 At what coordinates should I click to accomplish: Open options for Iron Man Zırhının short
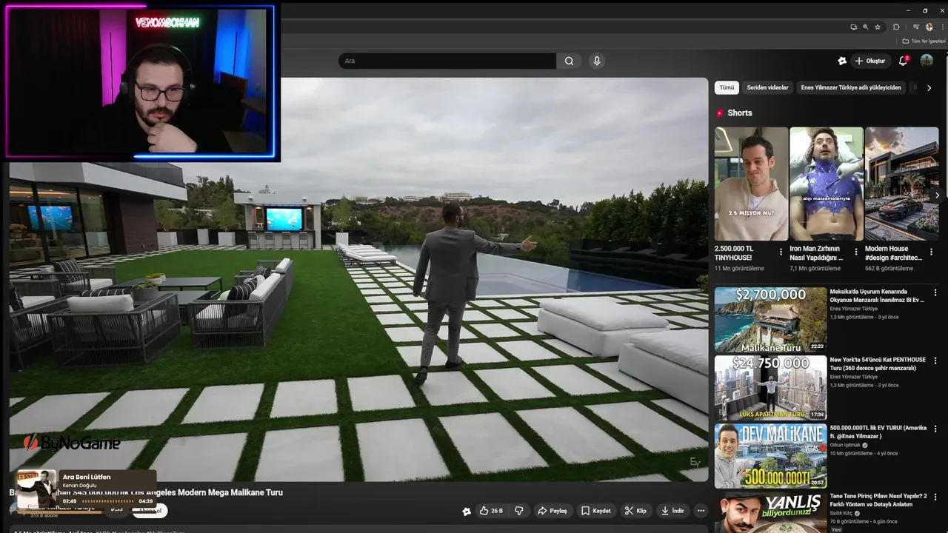click(856, 252)
